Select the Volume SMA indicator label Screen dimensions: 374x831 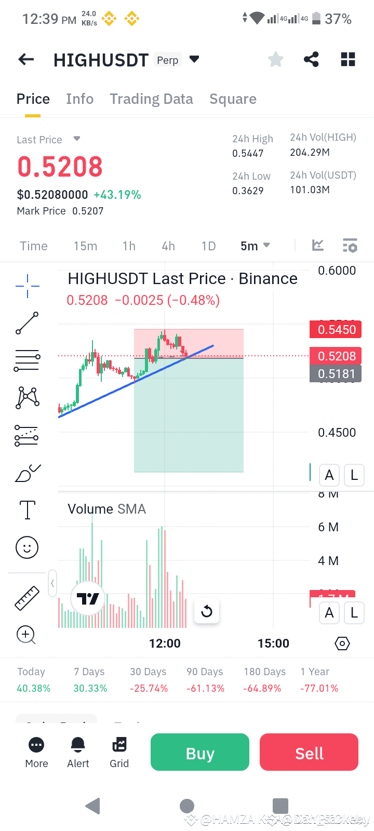tap(106, 509)
